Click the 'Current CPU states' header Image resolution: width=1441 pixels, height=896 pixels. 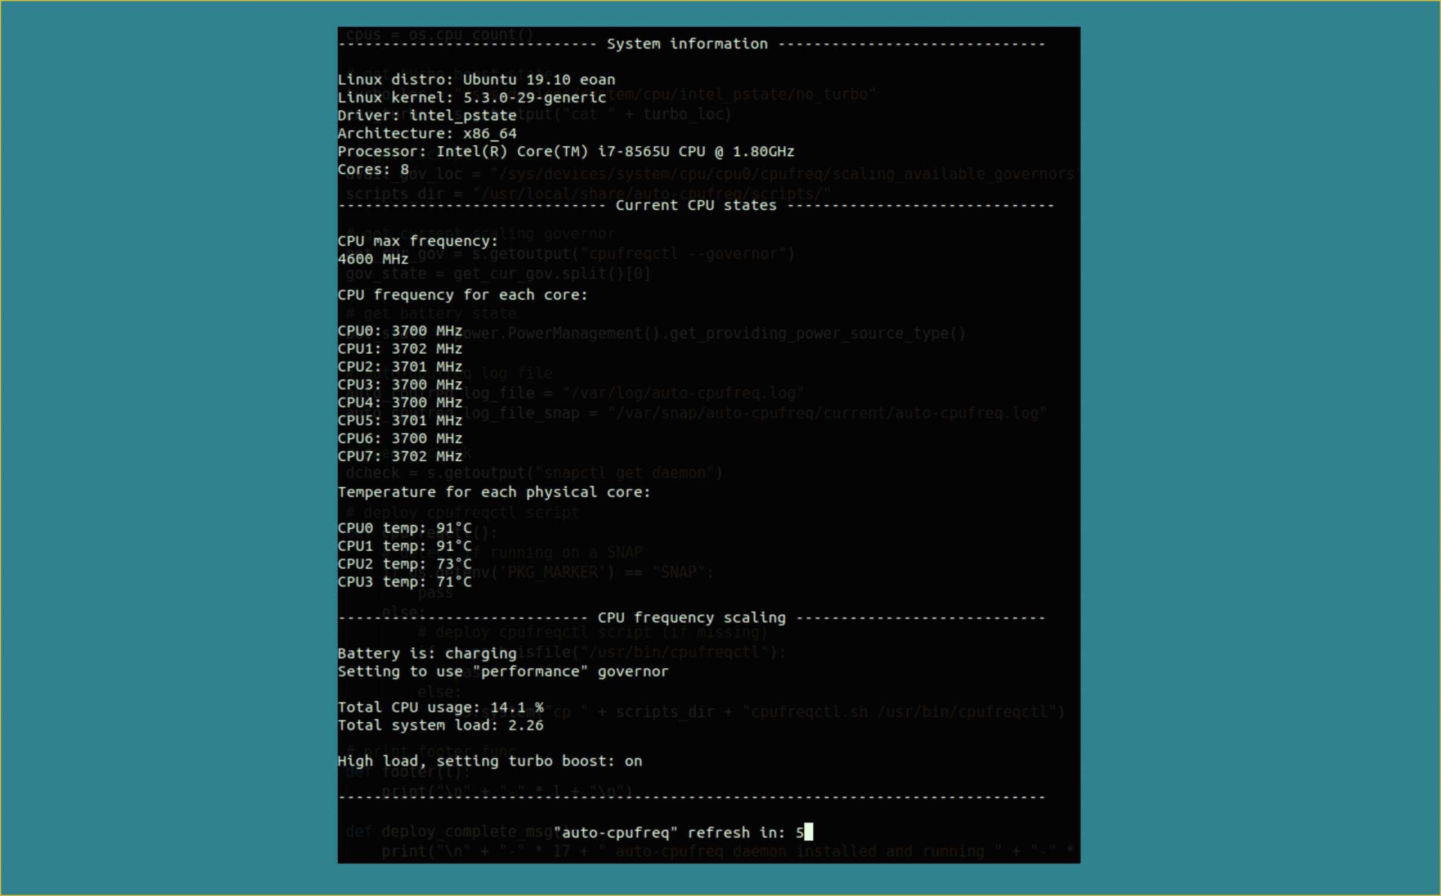click(x=696, y=206)
